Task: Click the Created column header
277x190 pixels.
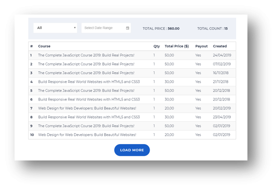Action: pyautogui.click(x=220, y=46)
